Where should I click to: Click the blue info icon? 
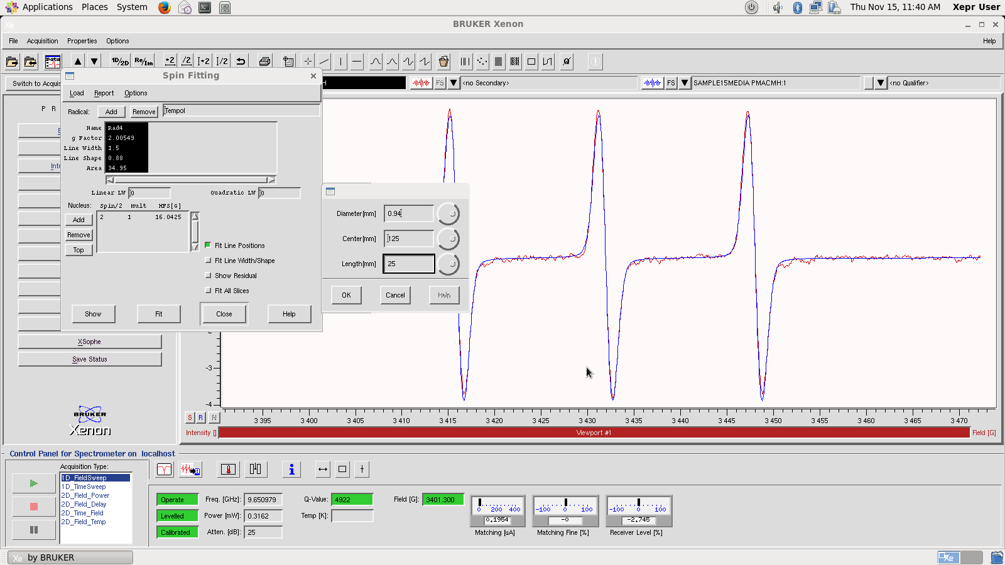tap(291, 470)
